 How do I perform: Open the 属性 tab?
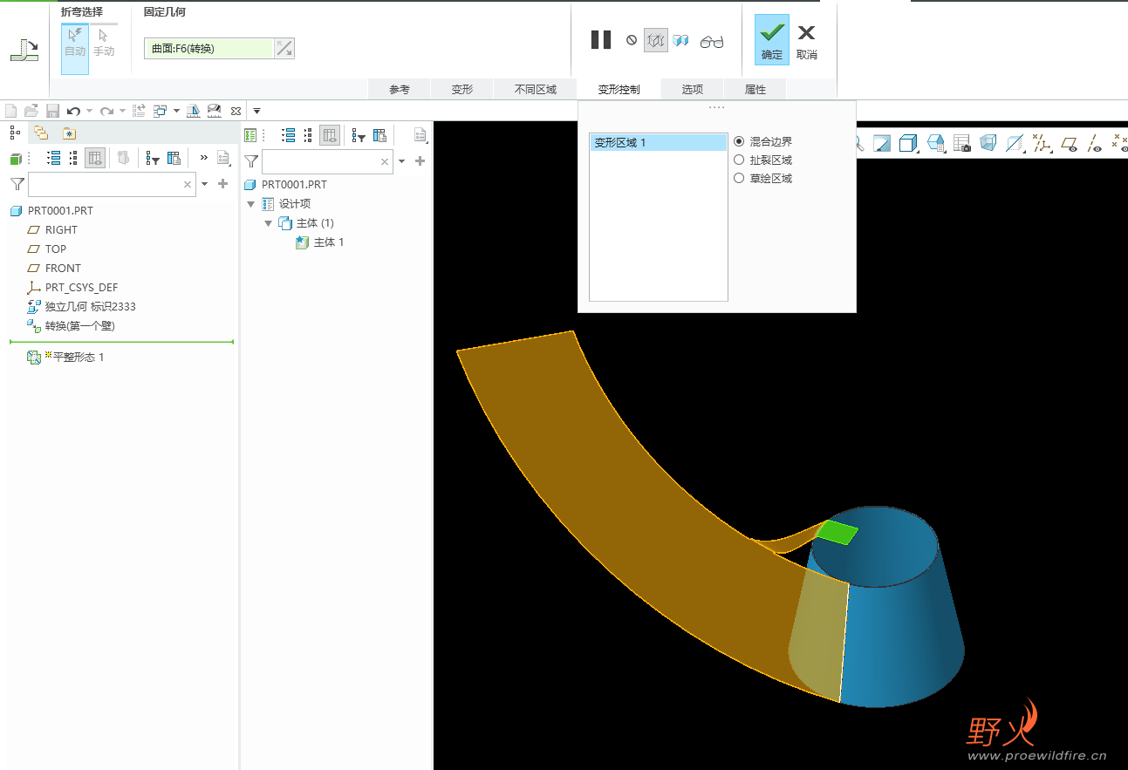[755, 90]
